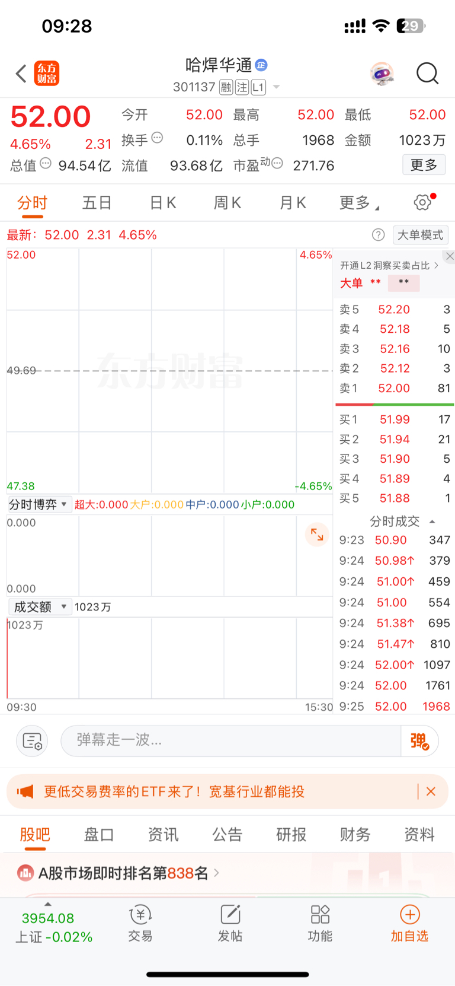
Task: Switch to the 日K tab
Action: click(163, 203)
